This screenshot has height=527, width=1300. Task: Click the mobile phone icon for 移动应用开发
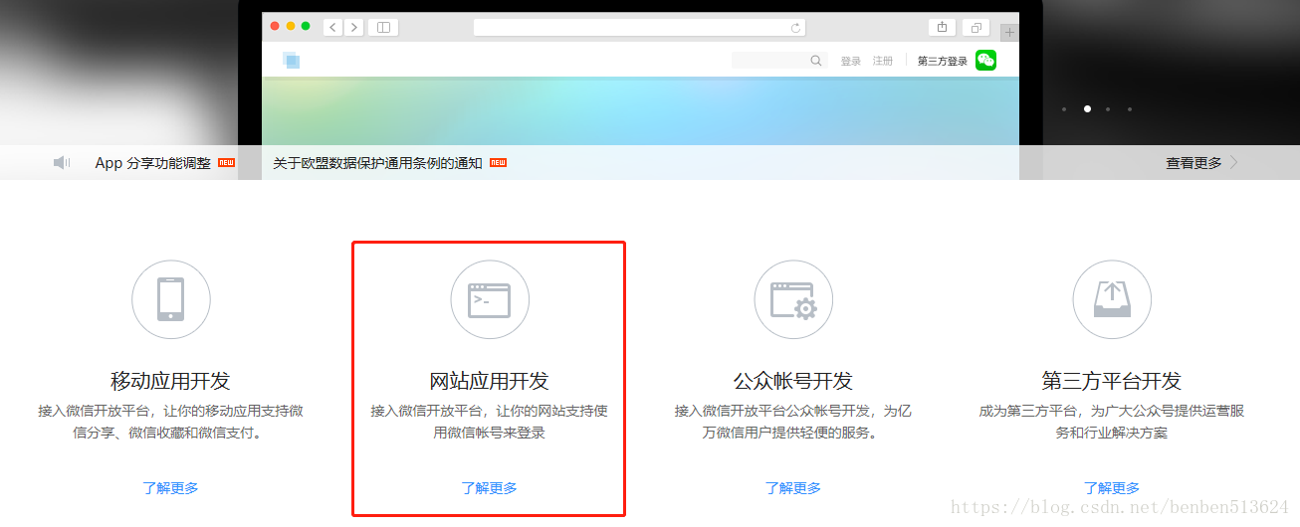171,299
